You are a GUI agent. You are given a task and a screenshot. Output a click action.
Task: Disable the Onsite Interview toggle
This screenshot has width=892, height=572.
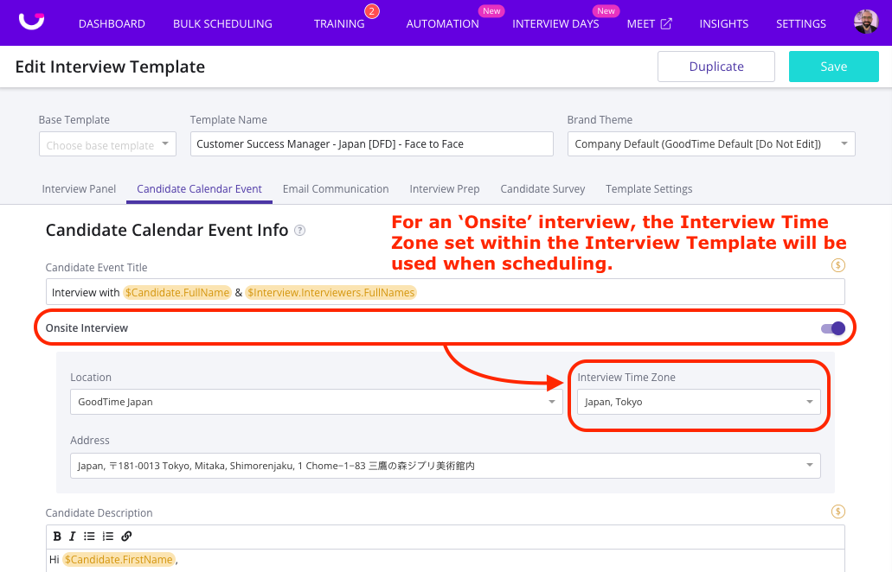coord(831,328)
